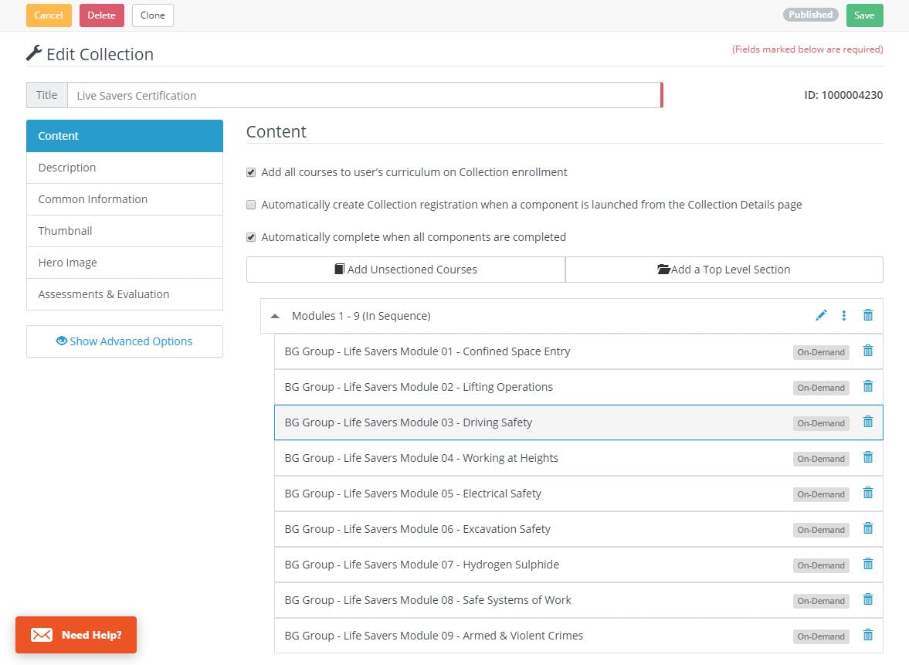Click the Add Unsectioned Courses book icon
The image size is (909, 665).
[337, 269]
